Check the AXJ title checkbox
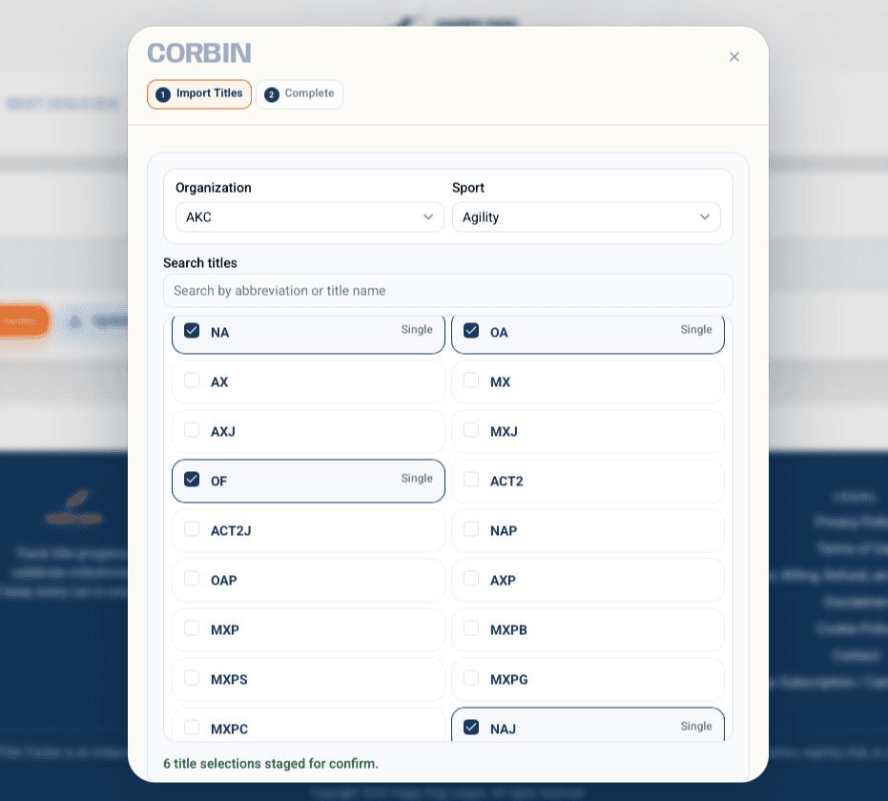 coord(192,430)
